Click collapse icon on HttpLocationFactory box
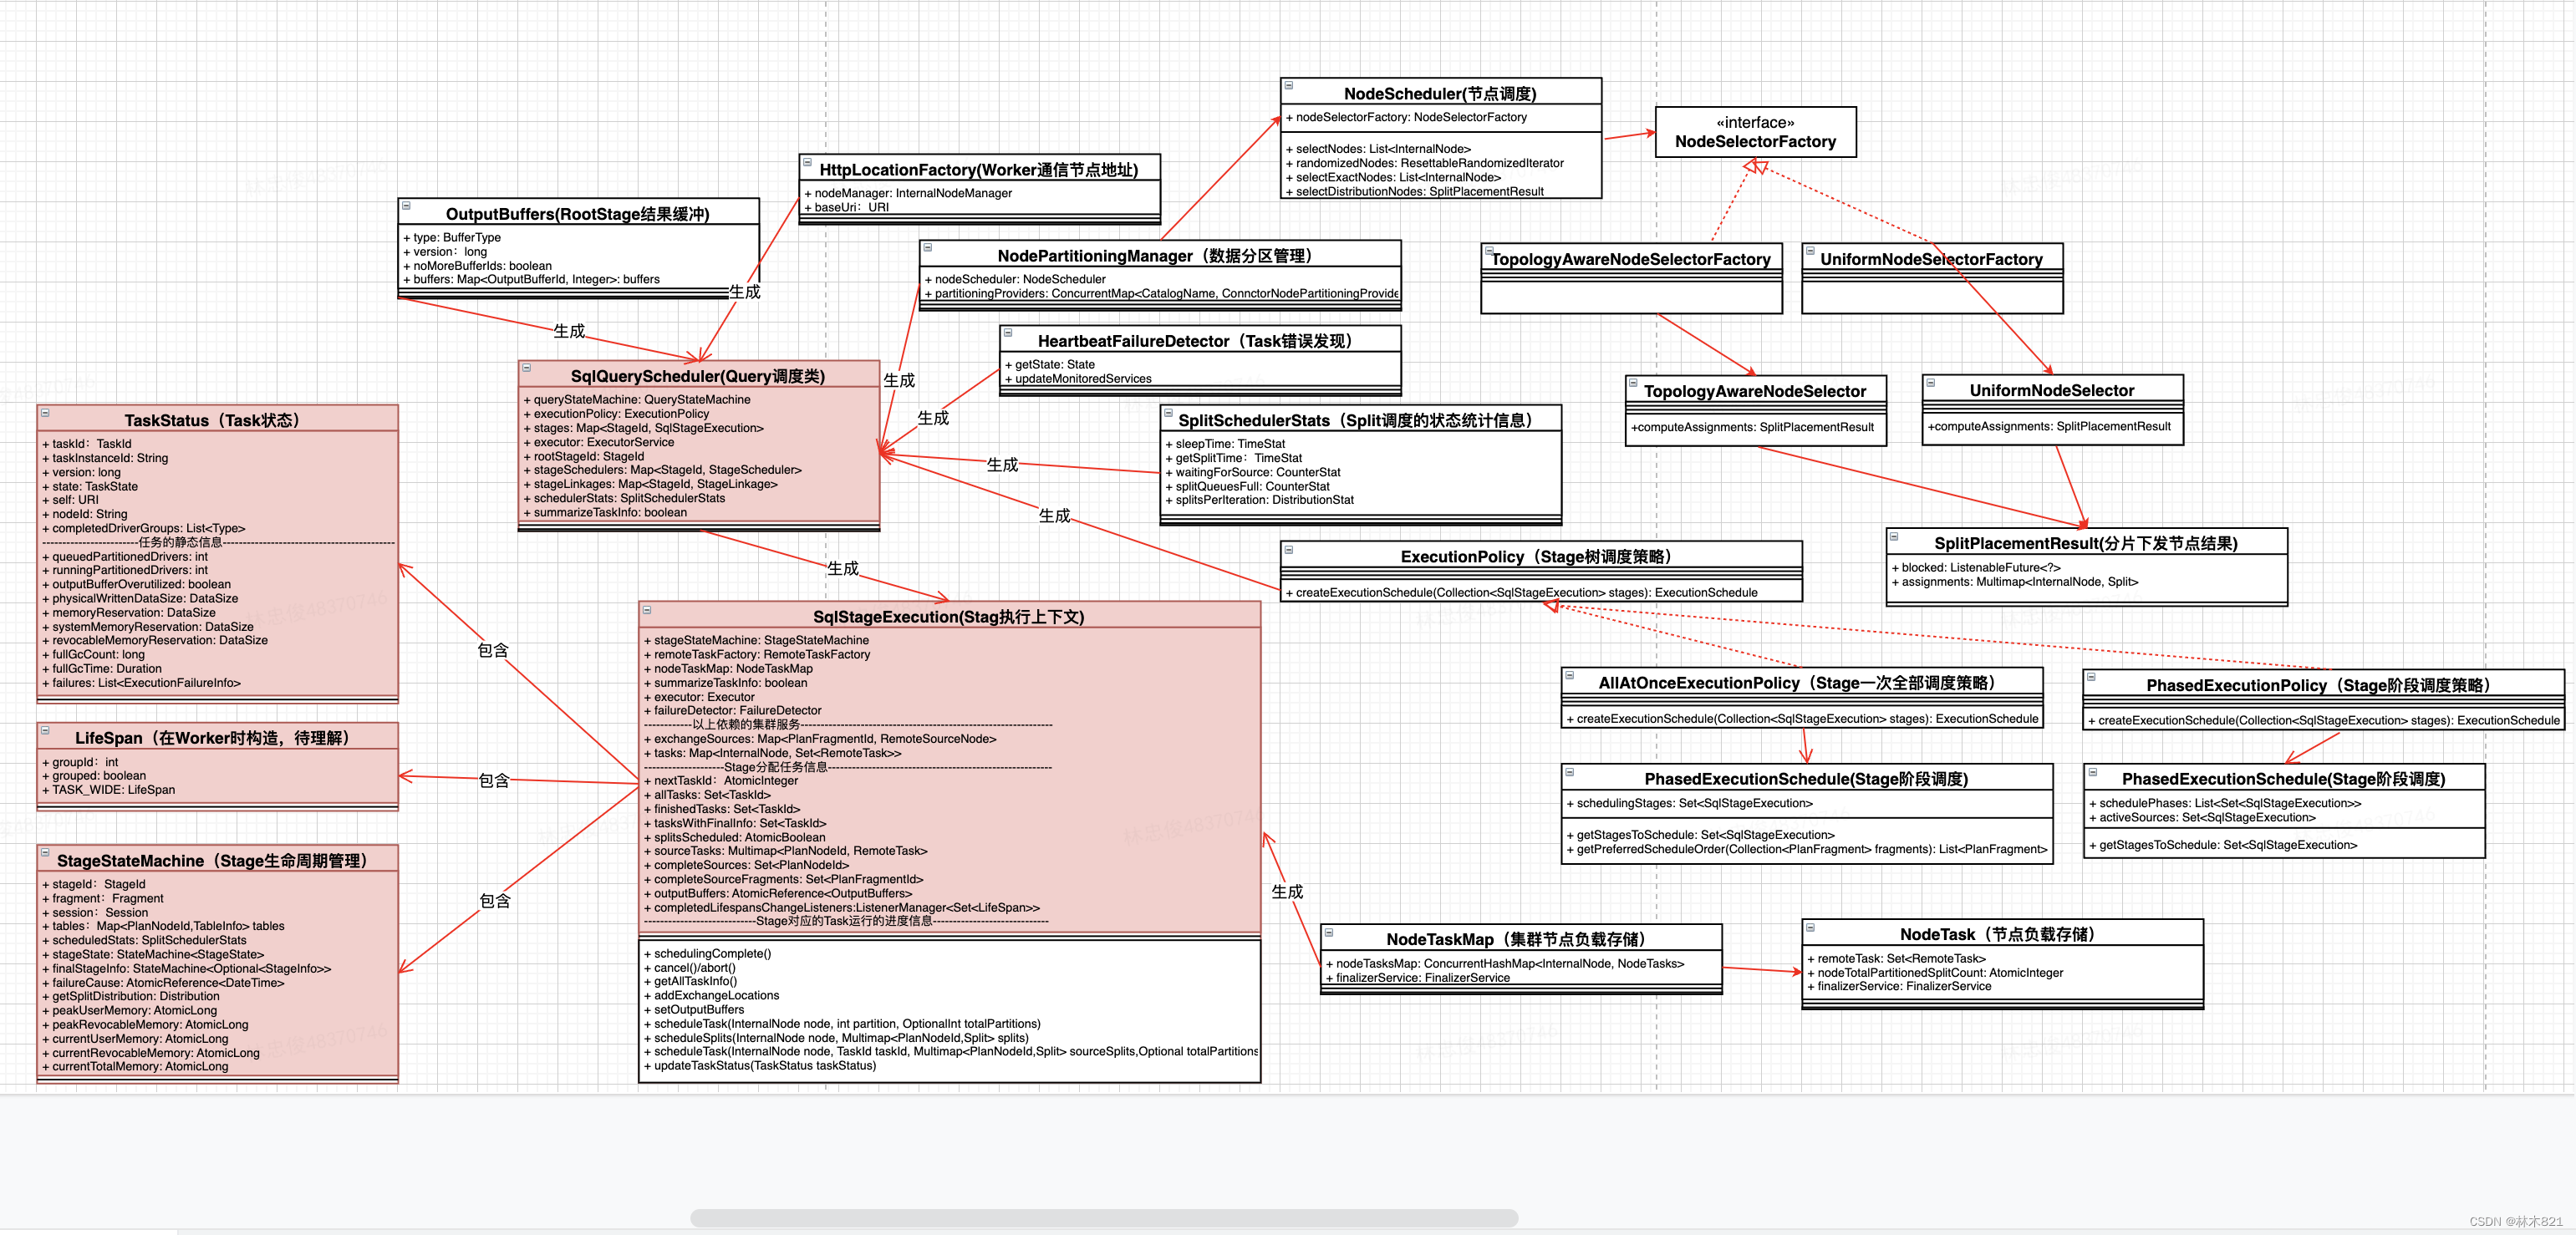Image resolution: width=2576 pixels, height=1235 pixels. click(x=807, y=162)
